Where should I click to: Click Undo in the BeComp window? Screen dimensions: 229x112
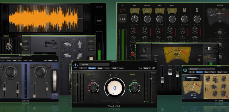pos(26,60)
